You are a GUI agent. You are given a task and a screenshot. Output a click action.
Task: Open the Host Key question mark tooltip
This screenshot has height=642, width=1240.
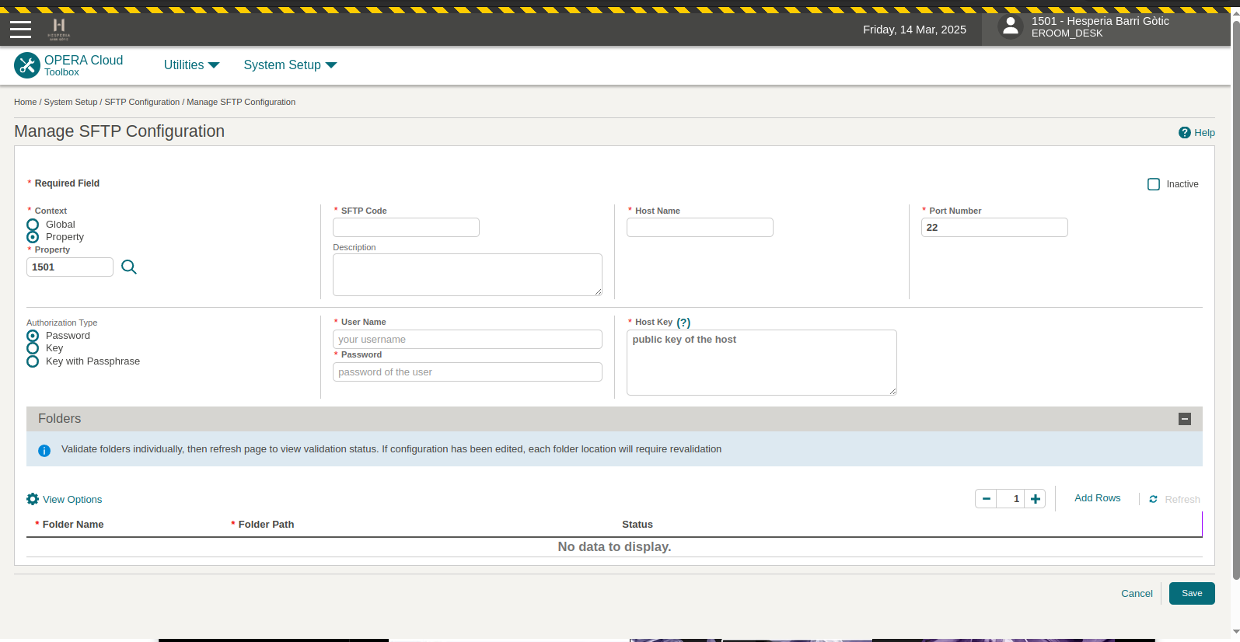coord(683,323)
